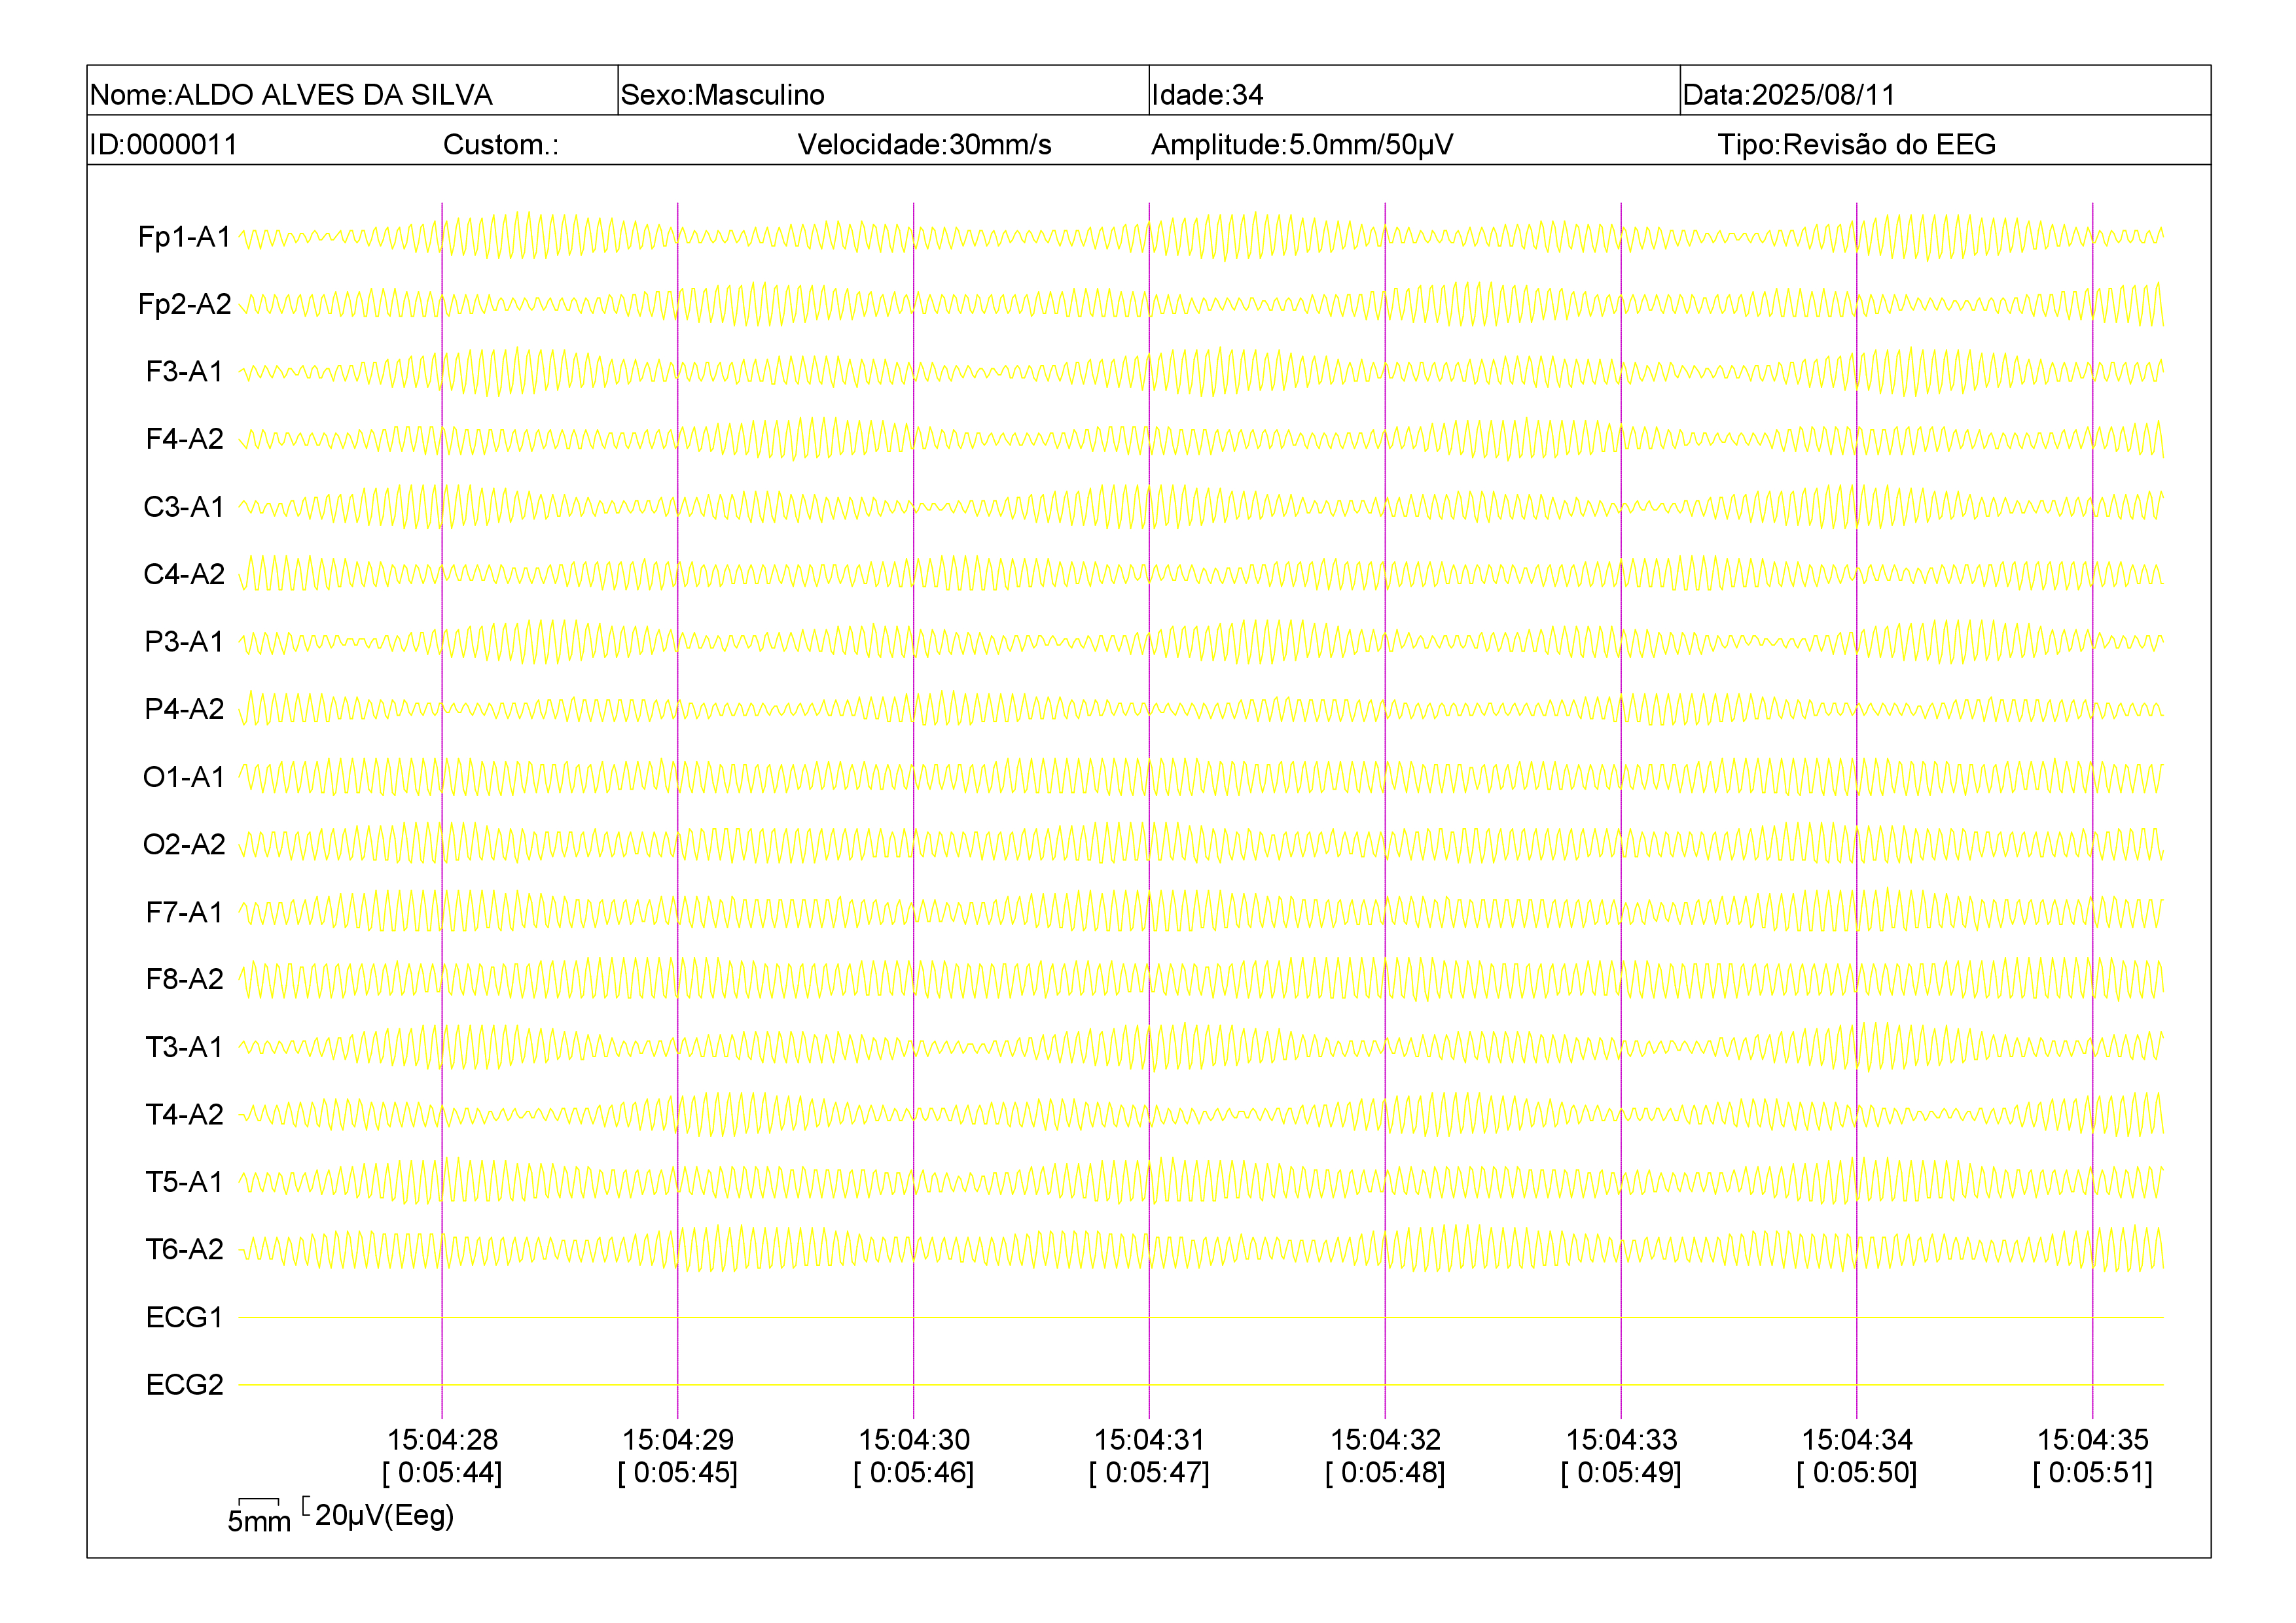The width and height of the screenshot is (2296, 1623).
Task: Select the O1-A1 channel label
Action: (x=184, y=777)
